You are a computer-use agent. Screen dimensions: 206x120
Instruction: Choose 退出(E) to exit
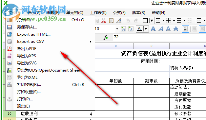point(50,106)
